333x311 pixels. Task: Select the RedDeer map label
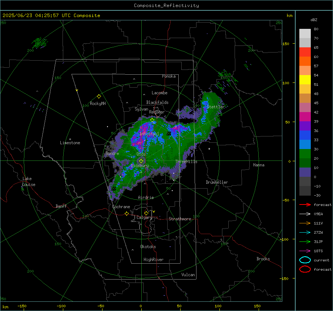click(x=157, y=112)
